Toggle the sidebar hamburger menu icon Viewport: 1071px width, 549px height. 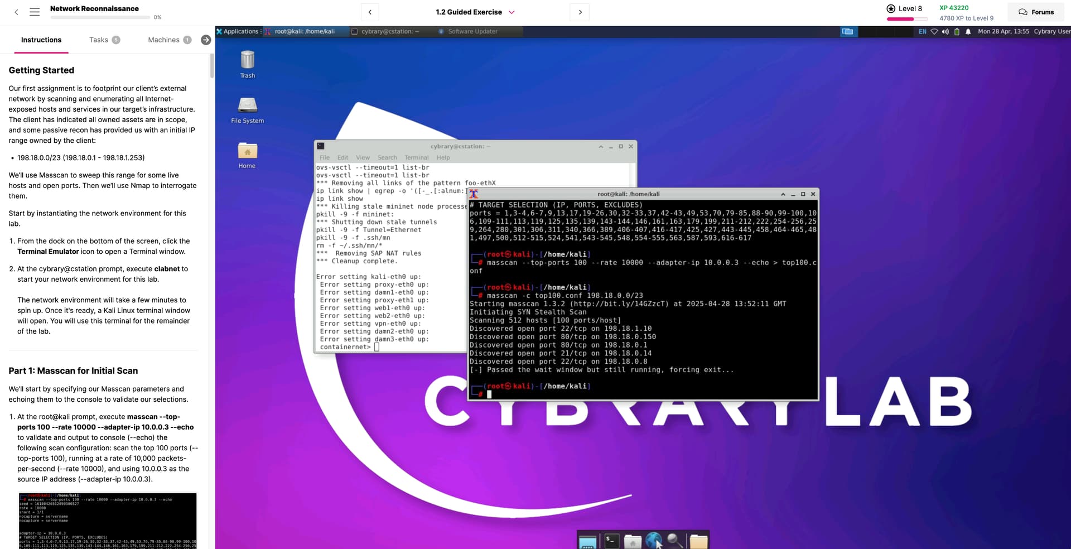tap(35, 12)
